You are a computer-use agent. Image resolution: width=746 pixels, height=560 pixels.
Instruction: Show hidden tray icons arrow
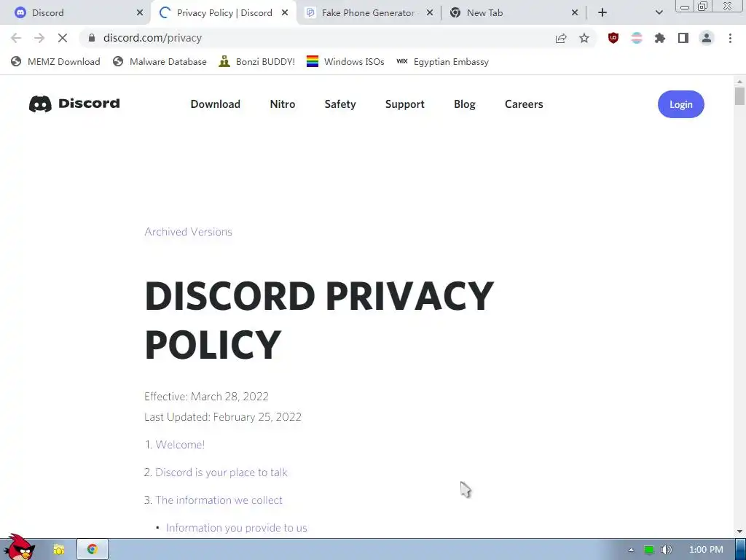(632, 550)
